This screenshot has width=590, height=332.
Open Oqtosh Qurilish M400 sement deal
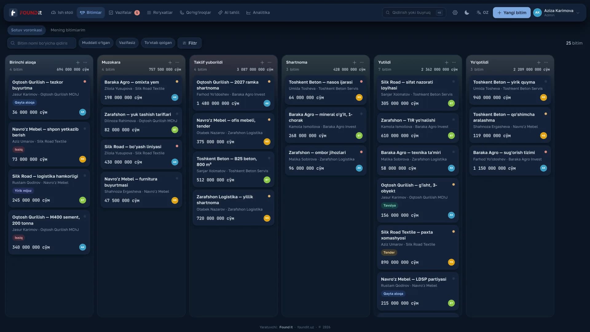(49, 232)
